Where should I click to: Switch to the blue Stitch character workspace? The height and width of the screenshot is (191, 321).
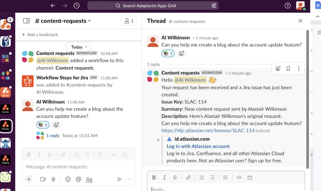click(x=5, y=143)
